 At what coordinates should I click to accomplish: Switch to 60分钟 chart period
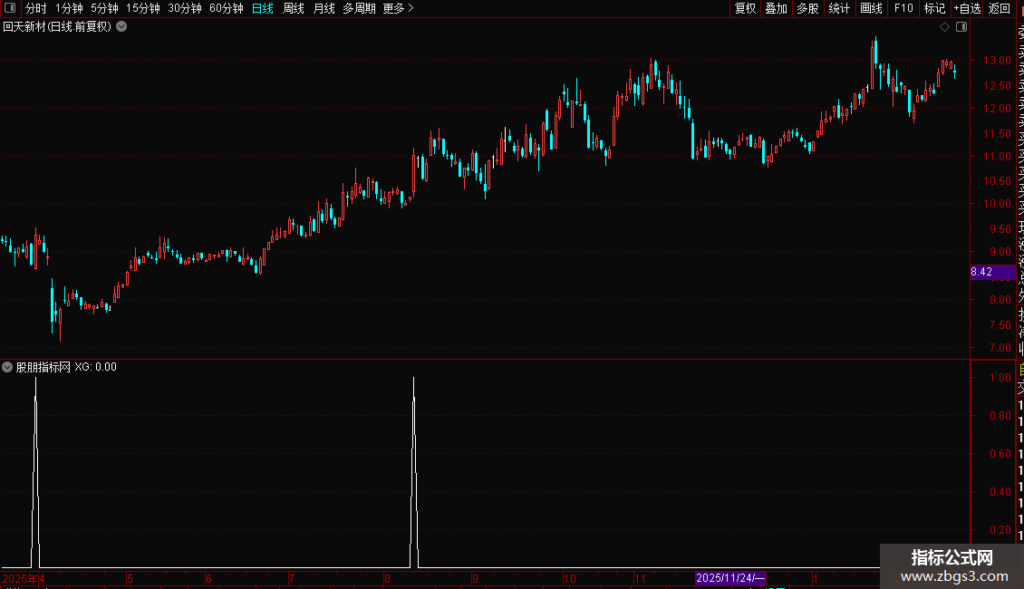226,8
